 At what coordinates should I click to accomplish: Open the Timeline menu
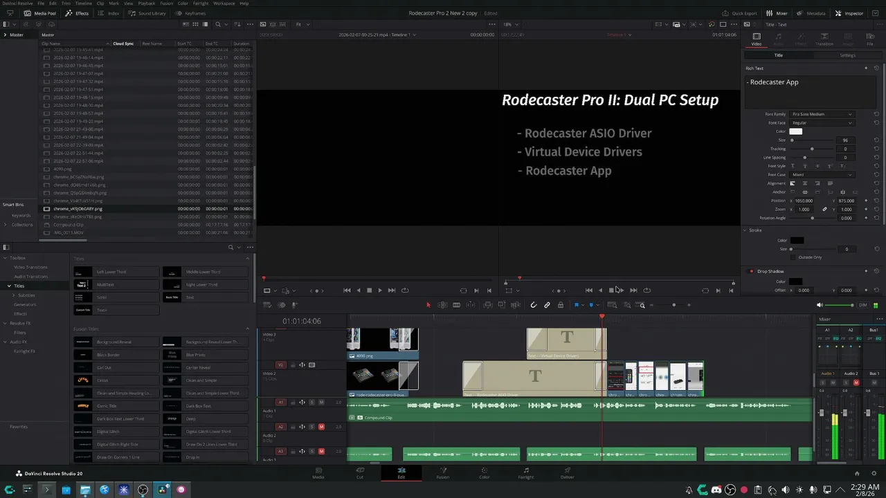[x=84, y=3]
